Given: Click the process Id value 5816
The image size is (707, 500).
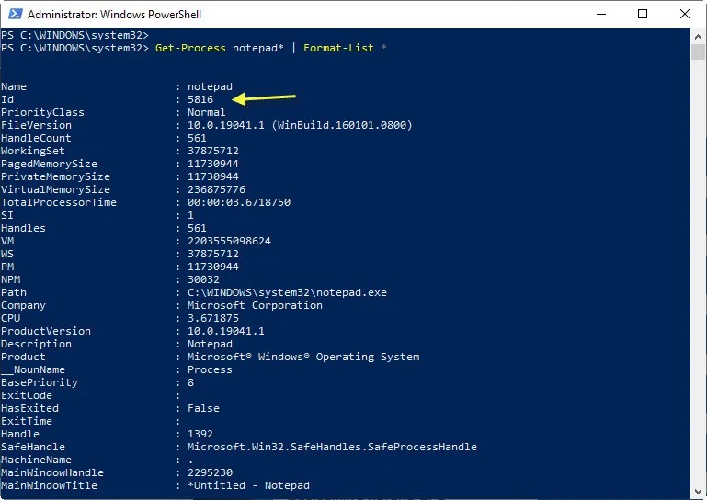Looking at the screenshot, I should 200,99.
